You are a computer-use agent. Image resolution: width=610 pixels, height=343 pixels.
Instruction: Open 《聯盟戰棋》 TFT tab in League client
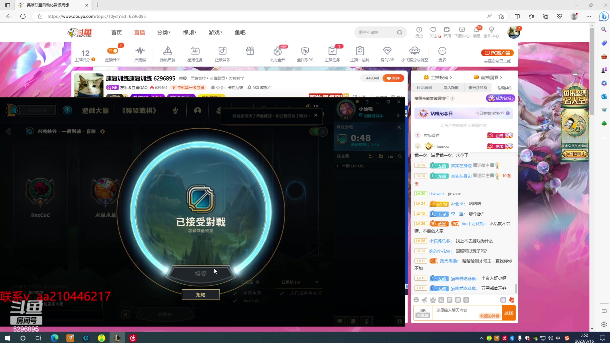coord(139,111)
